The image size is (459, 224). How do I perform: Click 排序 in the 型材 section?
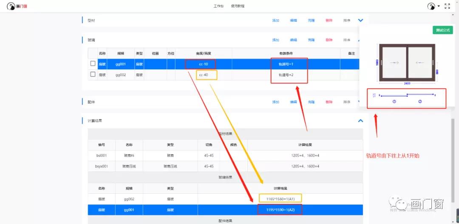point(347,20)
